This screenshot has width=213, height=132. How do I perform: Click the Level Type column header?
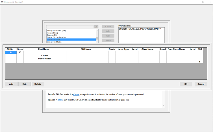[x=123, y=49]
